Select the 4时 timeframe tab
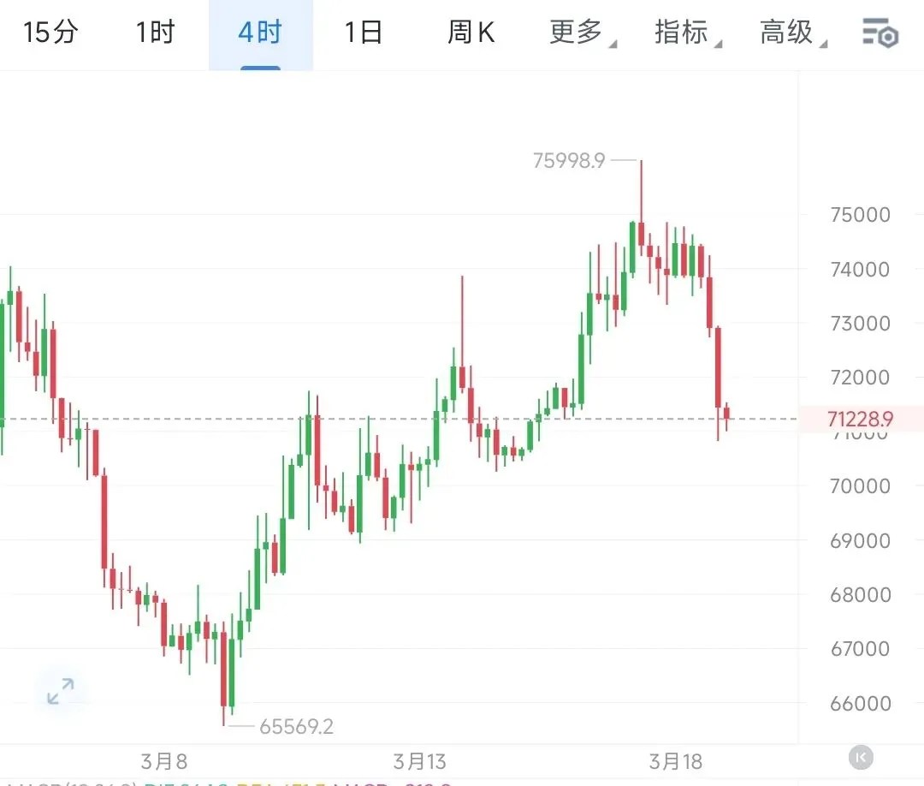Image resolution: width=924 pixels, height=786 pixels. [260, 32]
